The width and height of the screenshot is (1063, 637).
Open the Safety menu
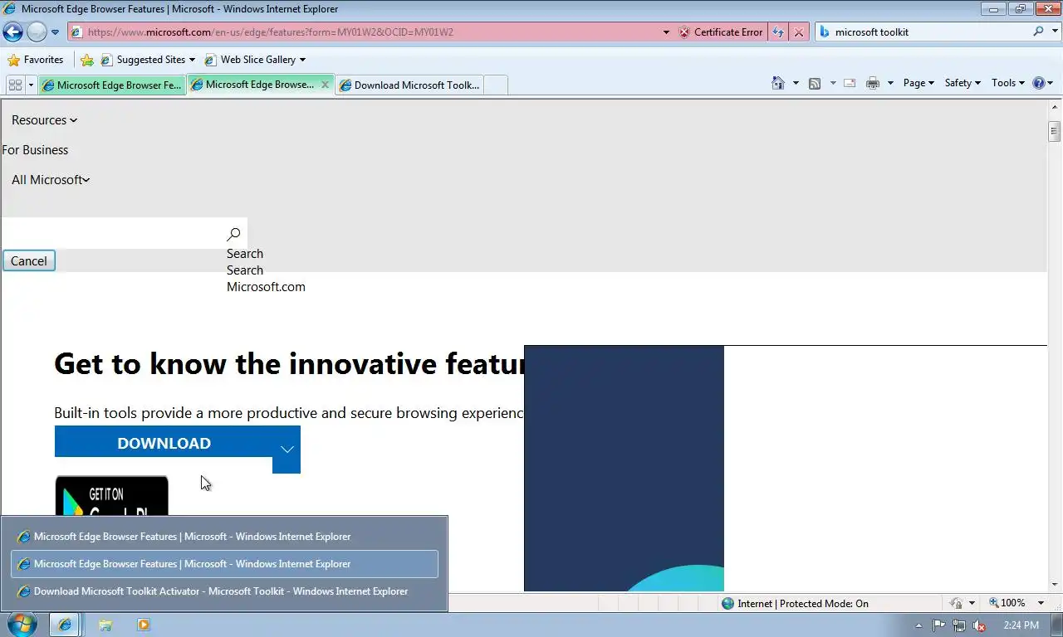(963, 83)
